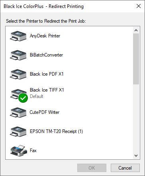Click the Fax label text
The width and height of the screenshot is (145, 176).
point(33,151)
